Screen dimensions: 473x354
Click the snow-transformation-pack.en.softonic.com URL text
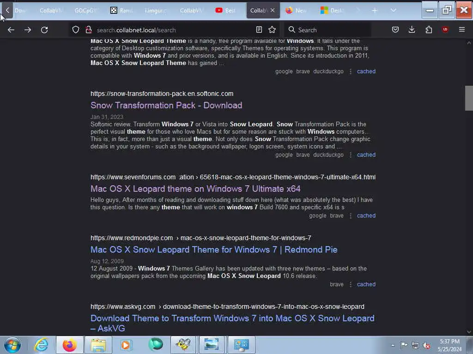(162, 94)
